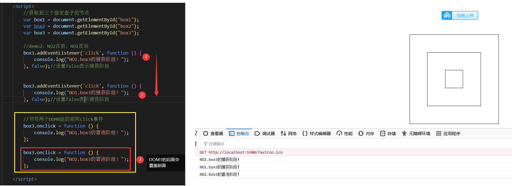Screen dimensions: 512x186
Task: Click the innermost box3 square on page
Action: coord(454,79)
